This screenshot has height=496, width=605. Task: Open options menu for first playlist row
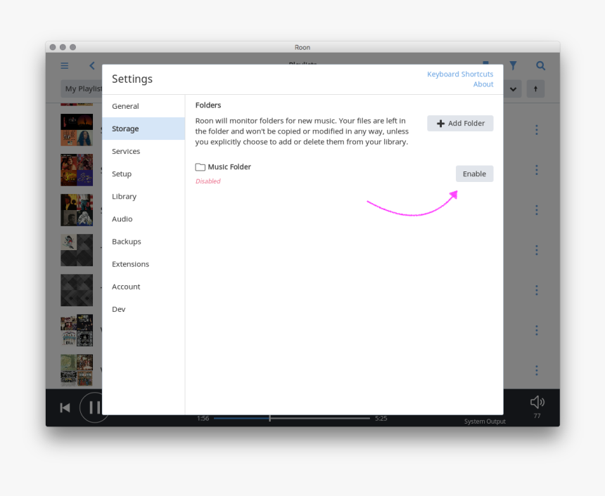pyautogui.click(x=536, y=130)
